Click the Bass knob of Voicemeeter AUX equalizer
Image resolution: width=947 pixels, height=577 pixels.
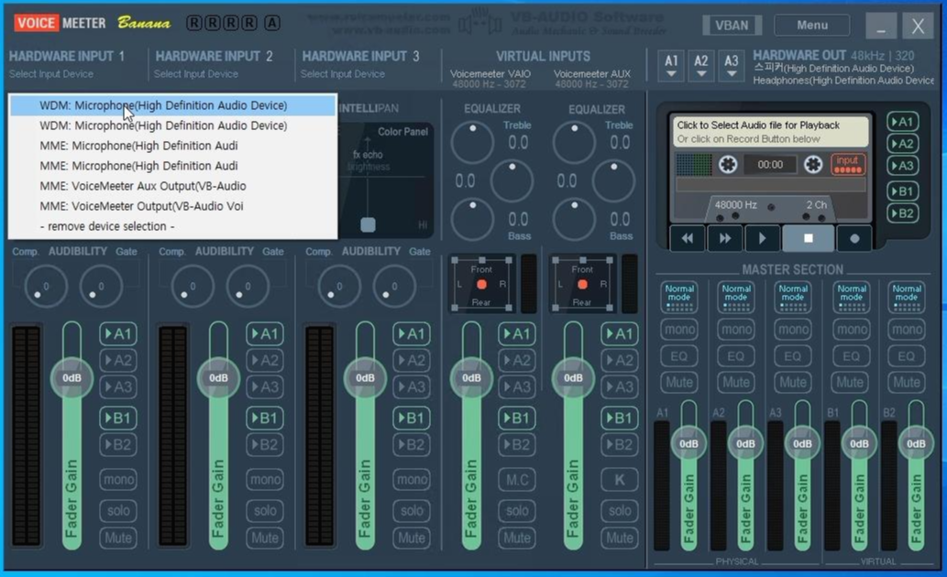tap(574, 219)
